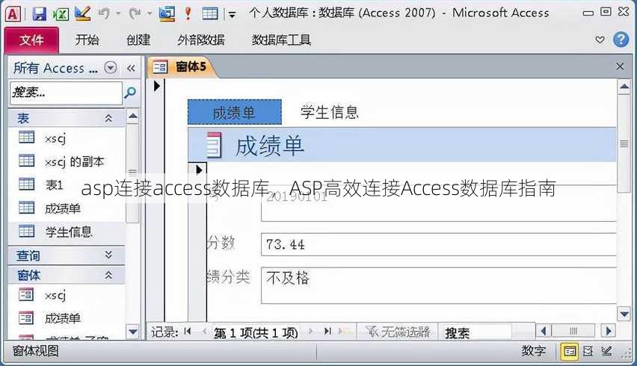Open Microsoft Access help
This screenshot has width=637, height=366.
click(x=621, y=40)
